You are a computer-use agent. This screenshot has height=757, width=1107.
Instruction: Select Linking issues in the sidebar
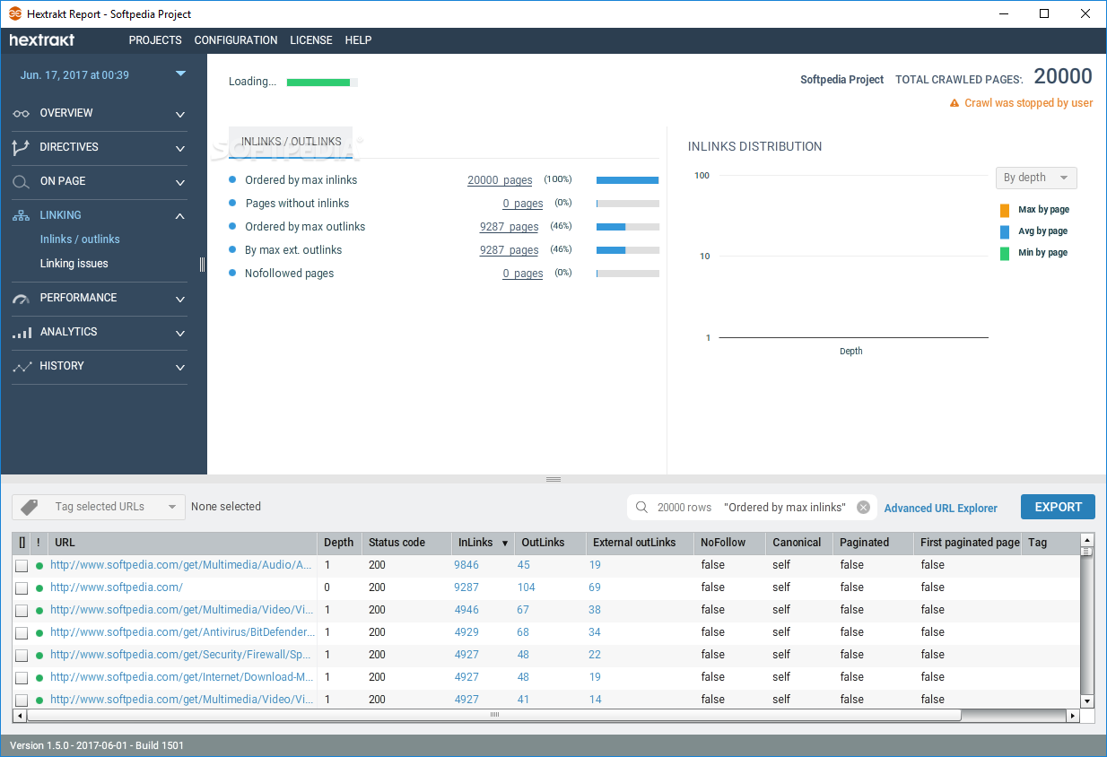pos(74,264)
